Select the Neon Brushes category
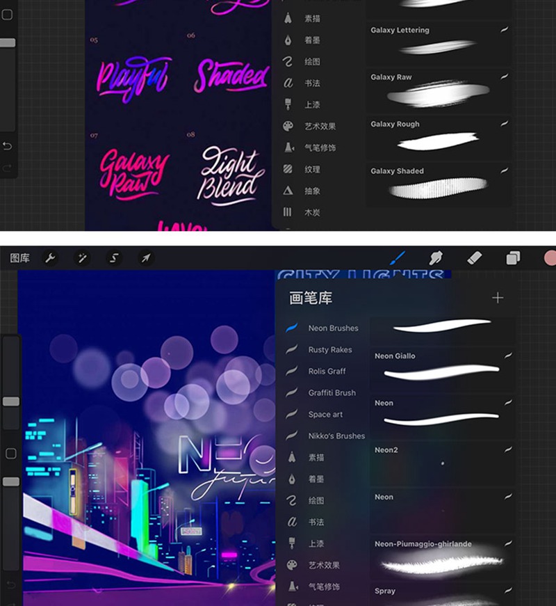The image size is (556, 606). (333, 328)
